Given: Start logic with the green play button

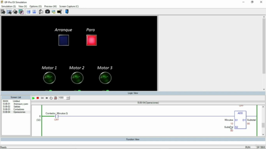Looking at the screenshot, I should pyautogui.click(x=33, y=98).
